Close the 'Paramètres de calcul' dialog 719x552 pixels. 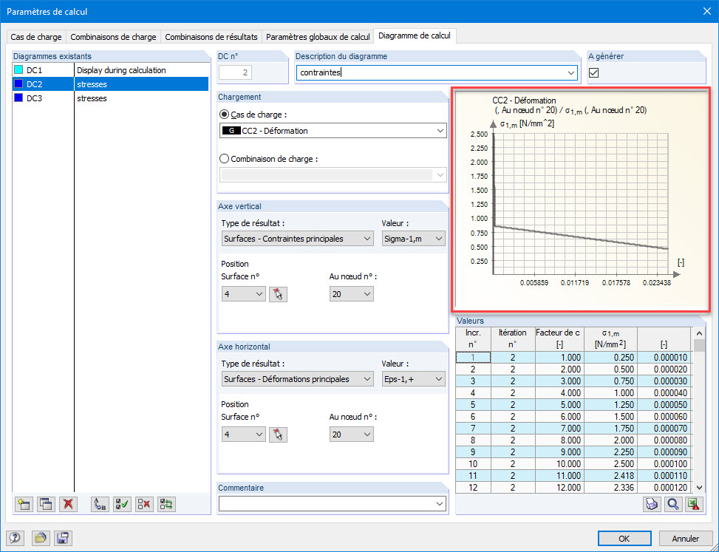(x=707, y=12)
